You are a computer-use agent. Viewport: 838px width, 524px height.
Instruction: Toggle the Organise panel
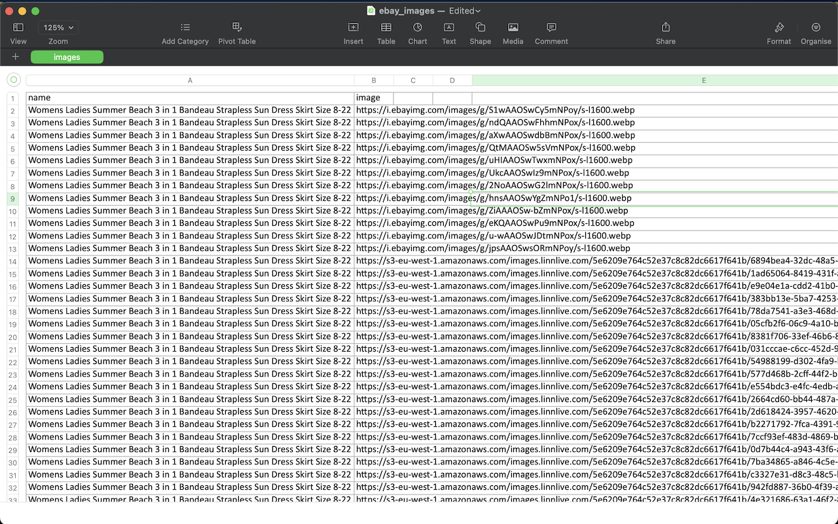816,28
